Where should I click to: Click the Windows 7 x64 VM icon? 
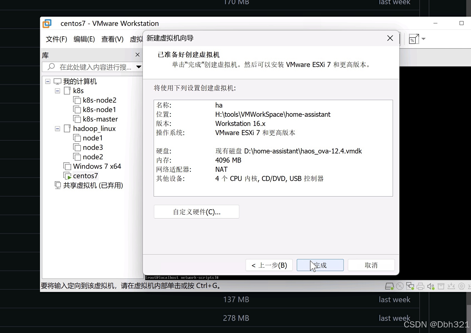[x=67, y=166]
